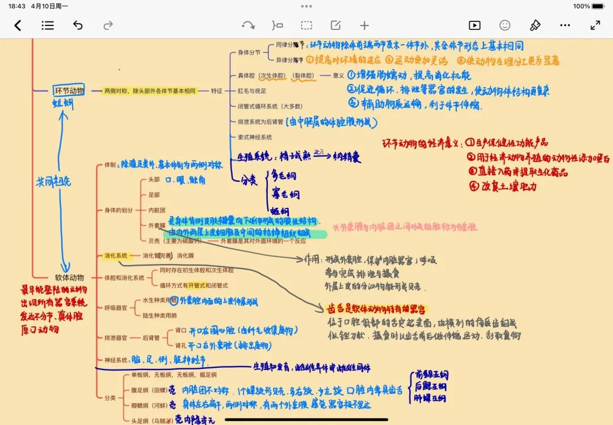
Task: Toggle fullscreen with the expand arrows
Action: click(595, 25)
